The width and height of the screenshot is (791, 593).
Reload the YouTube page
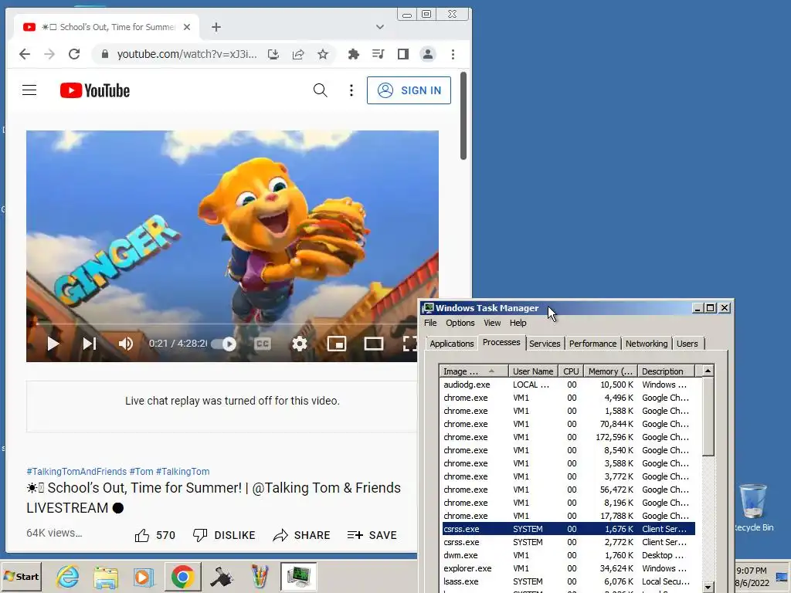click(74, 54)
